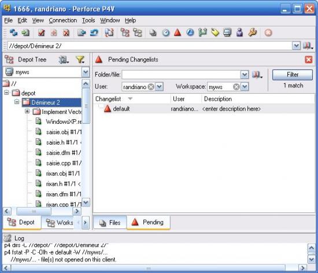Screen dimensions: 318x273
Task: Clear the myws workspace filter
Action: click(x=236, y=87)
